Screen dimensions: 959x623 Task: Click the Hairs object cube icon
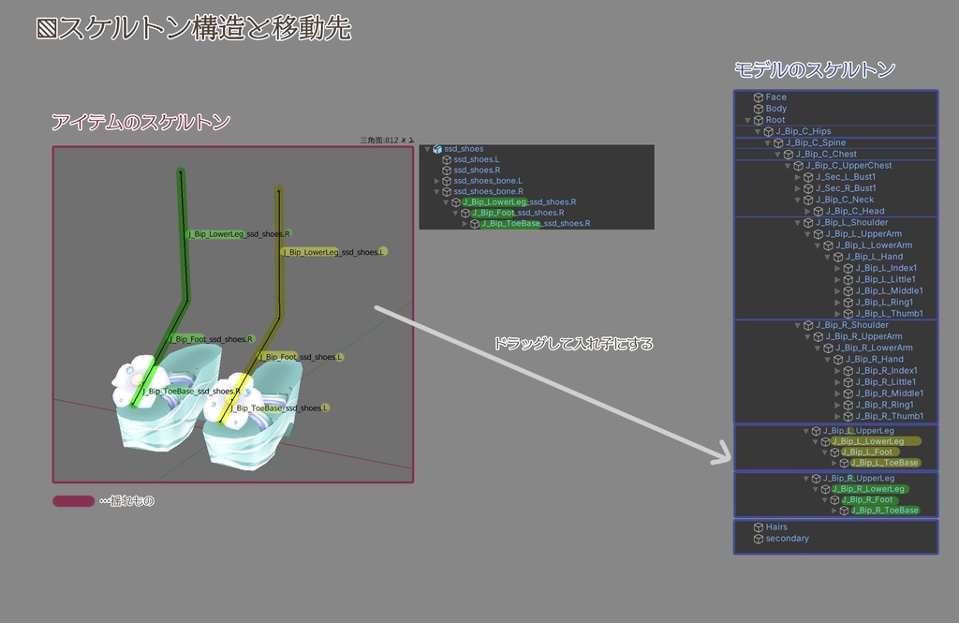[759, 527]
